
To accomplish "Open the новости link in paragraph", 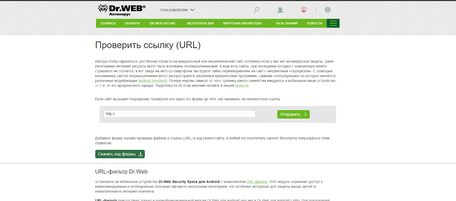I will [x=242, y=86].
